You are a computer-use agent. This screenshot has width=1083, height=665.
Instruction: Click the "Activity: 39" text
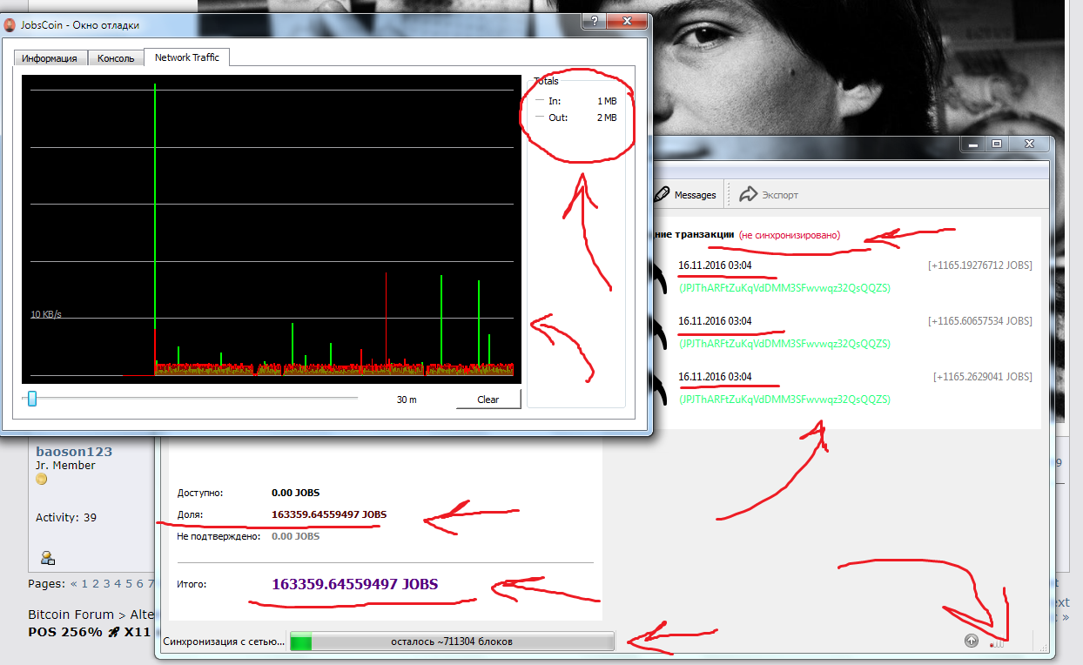coord(66,518)
